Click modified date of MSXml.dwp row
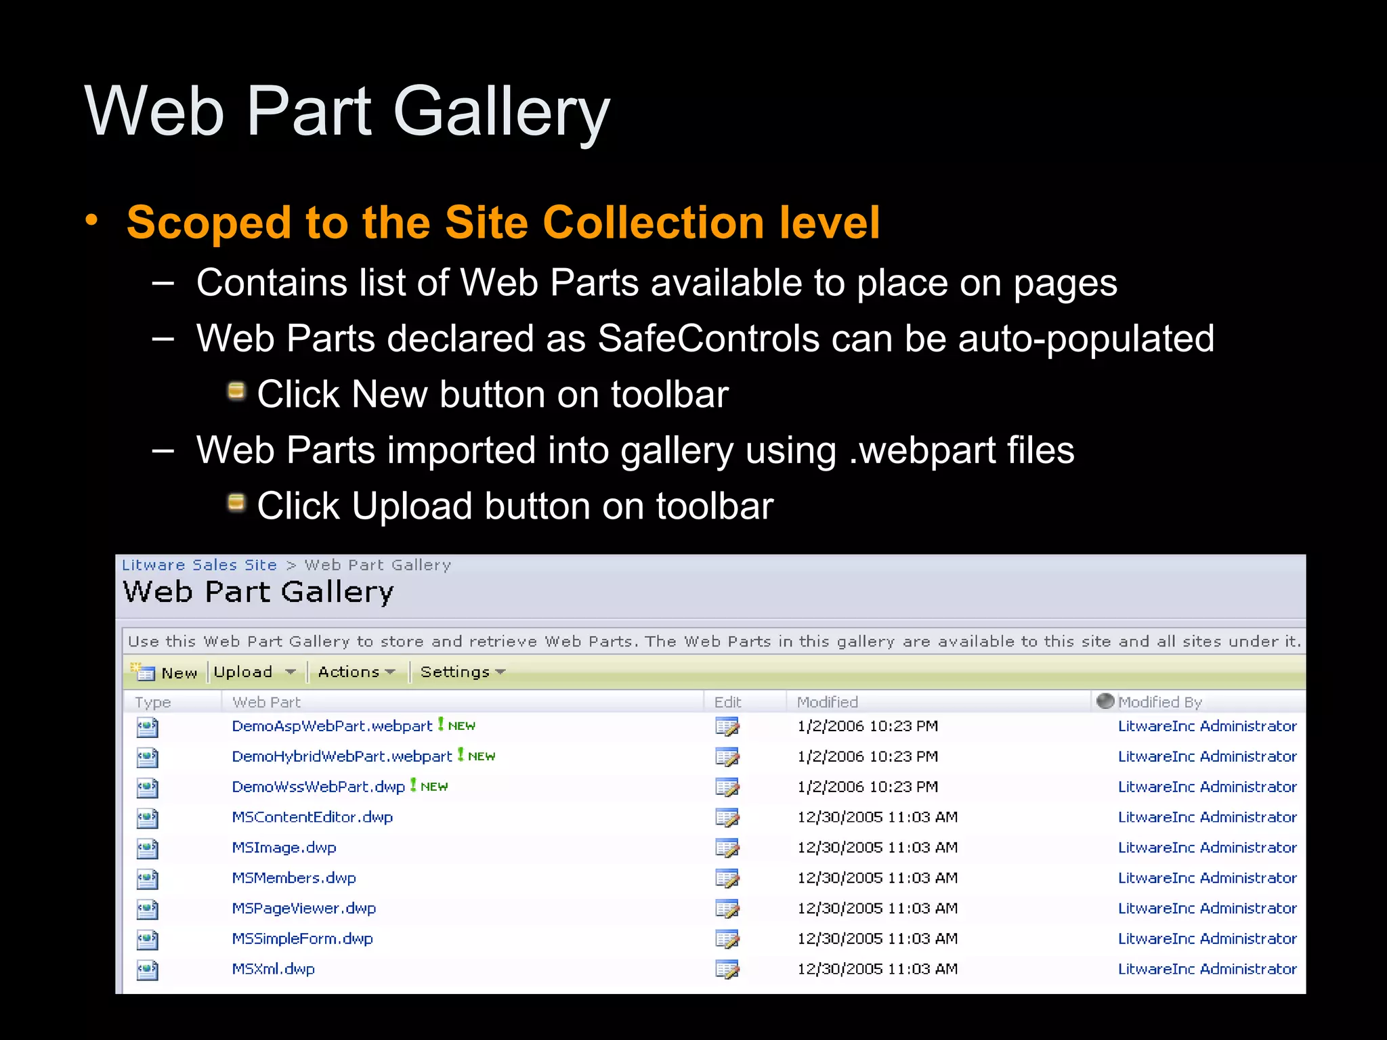This screenshot has width=1387, height=1040. [x=877, y=969]
